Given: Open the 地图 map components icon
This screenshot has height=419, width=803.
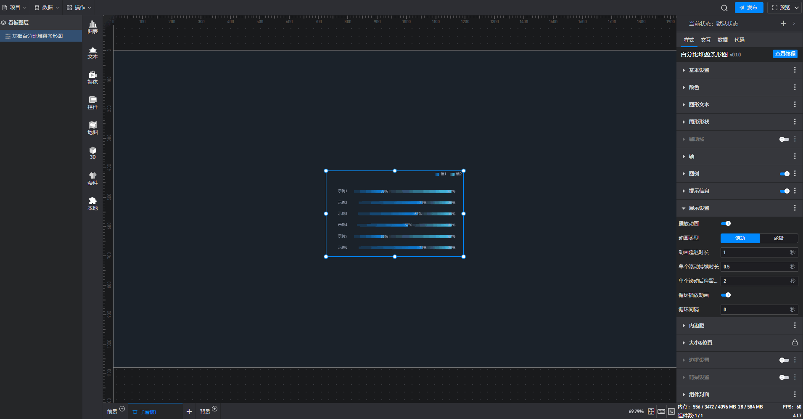Looking at the screenshot, I should [x=92, y=128].
